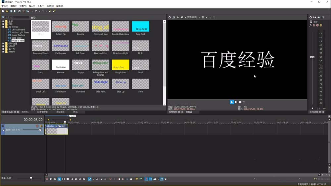Select Noise Texture generator
This screenshot has width=331, height=186.
coord(18,35)
